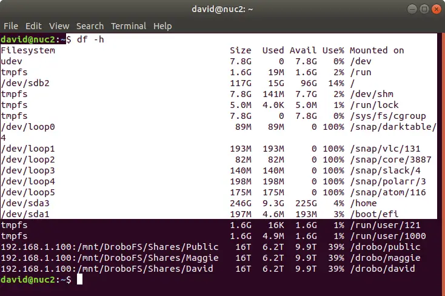Open the Help menu
The image size is (445, 296).
pos(162,26)
